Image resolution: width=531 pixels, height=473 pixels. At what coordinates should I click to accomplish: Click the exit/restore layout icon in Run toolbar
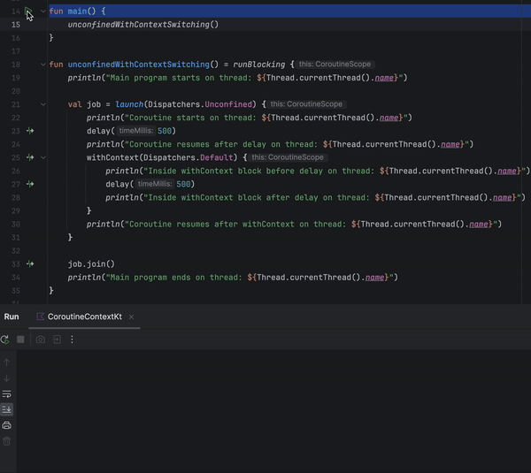click(57, 339)
